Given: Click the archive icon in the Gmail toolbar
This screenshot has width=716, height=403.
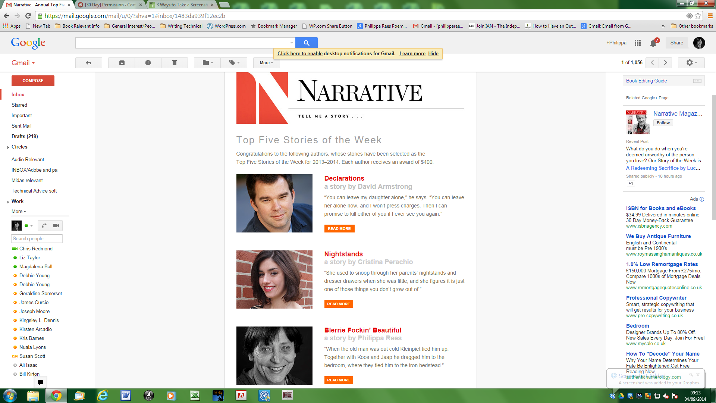Looking at the screenshot, I should (x=122, y=63).
